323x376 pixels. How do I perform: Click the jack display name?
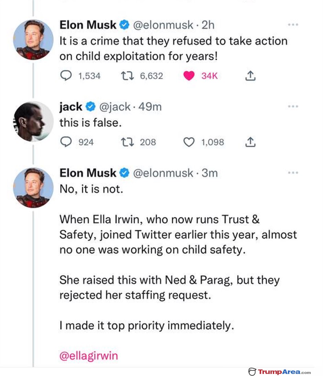coord(71,107)
